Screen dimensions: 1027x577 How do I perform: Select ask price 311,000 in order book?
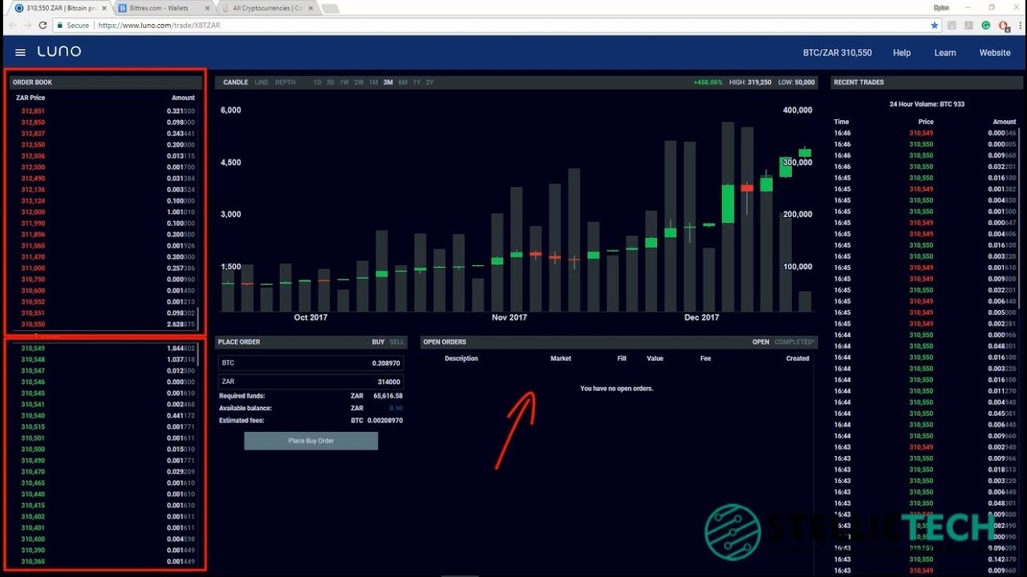[33, 268]
